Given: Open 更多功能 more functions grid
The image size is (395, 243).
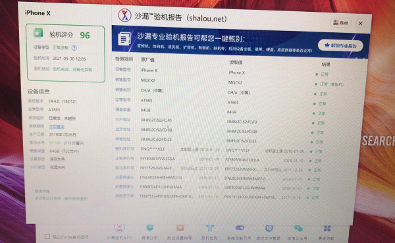Looking at the screenshot, I should [x=327, y=229].
